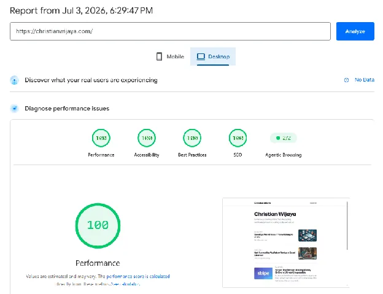The height and width of the screenshot is (294, 383).
Task: Click the diagnose performance issues icon
Action: click(14, 109)
